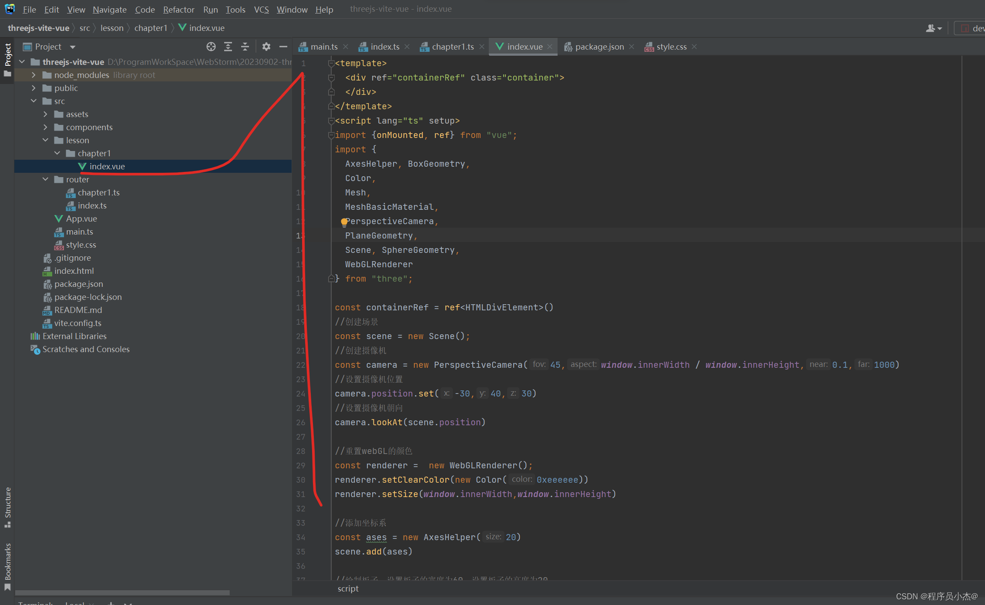Expand the node_modules folder
The height and width of the screenshot is (605, 985).
pyautogui.click(x=34, y=75)
